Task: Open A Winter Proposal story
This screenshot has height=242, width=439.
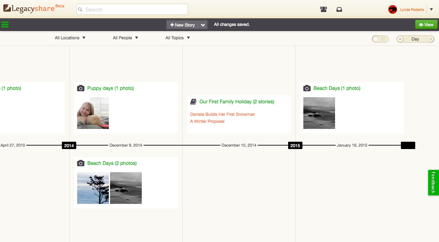Action: pyautogui.click(x=207, y=121)
